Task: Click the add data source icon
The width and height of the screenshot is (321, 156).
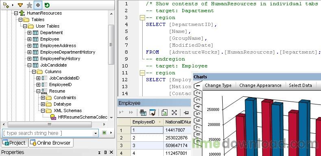Action: coord(6,5)
